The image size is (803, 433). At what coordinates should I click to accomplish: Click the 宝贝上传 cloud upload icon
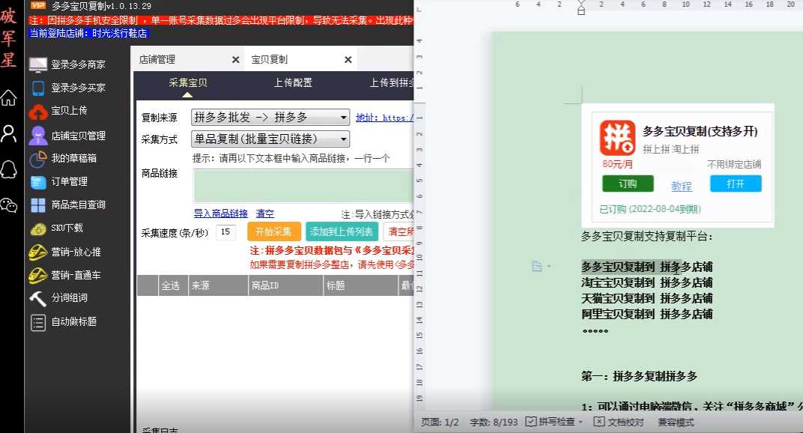coord(38,111)
